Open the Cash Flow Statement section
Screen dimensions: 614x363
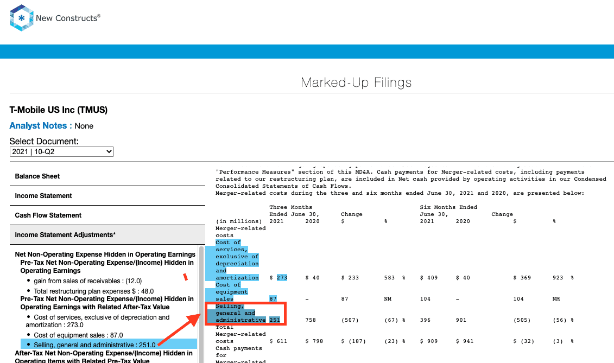click(107, 215)
